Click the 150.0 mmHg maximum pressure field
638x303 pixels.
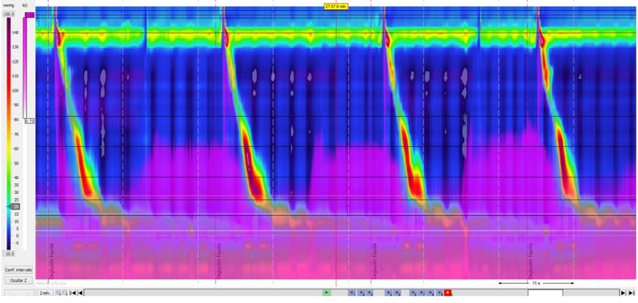tap(9, 13)
